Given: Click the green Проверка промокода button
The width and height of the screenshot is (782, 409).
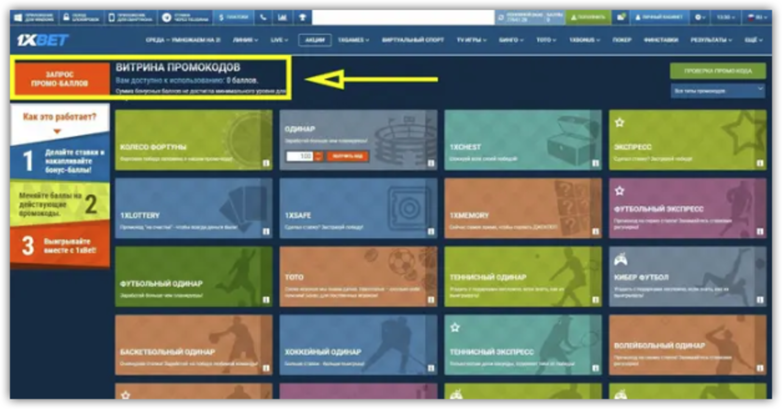Looking at the screenshot, I should tap(718, 71).
